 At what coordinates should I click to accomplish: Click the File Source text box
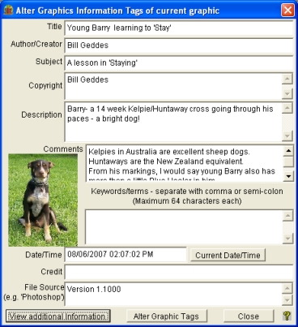173,295
